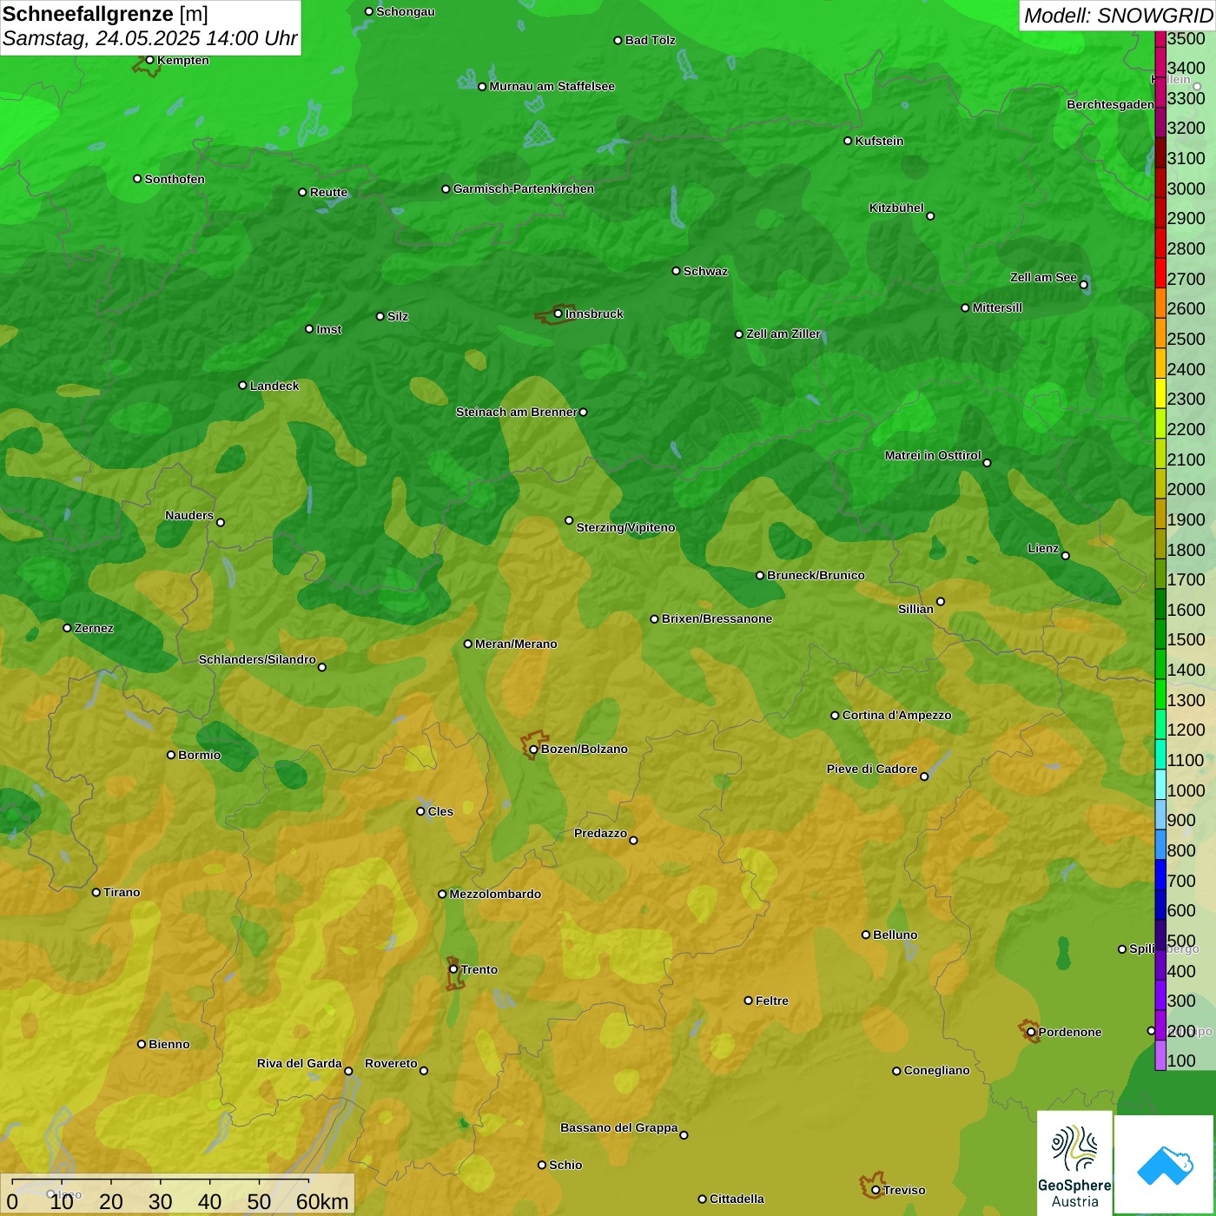Click the Bad Tölz label

click(x=651, y=40)
